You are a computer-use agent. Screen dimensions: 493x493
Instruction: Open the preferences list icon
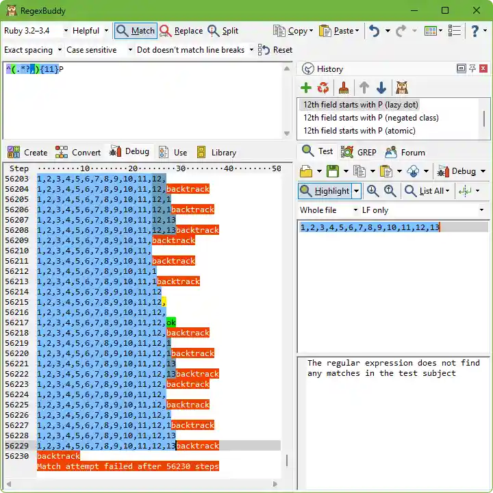(x=455, y=31)
